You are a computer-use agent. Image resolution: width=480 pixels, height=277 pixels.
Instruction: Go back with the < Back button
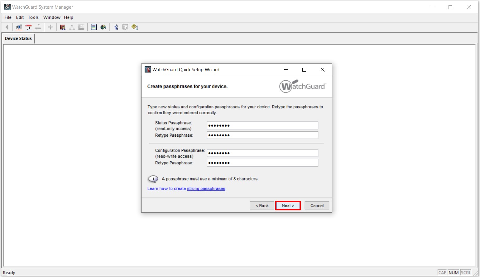tap(262, 206)
